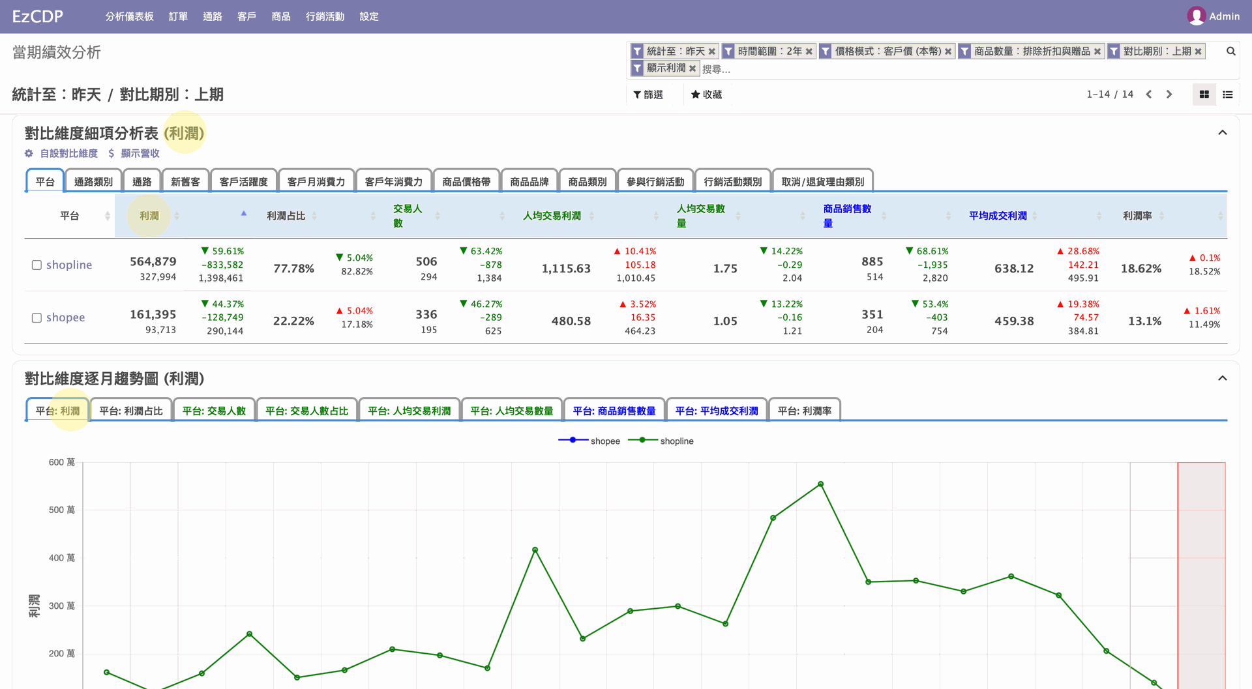Open 客戶 menu
Viewport: 1252px width, 689px height.
246,16
